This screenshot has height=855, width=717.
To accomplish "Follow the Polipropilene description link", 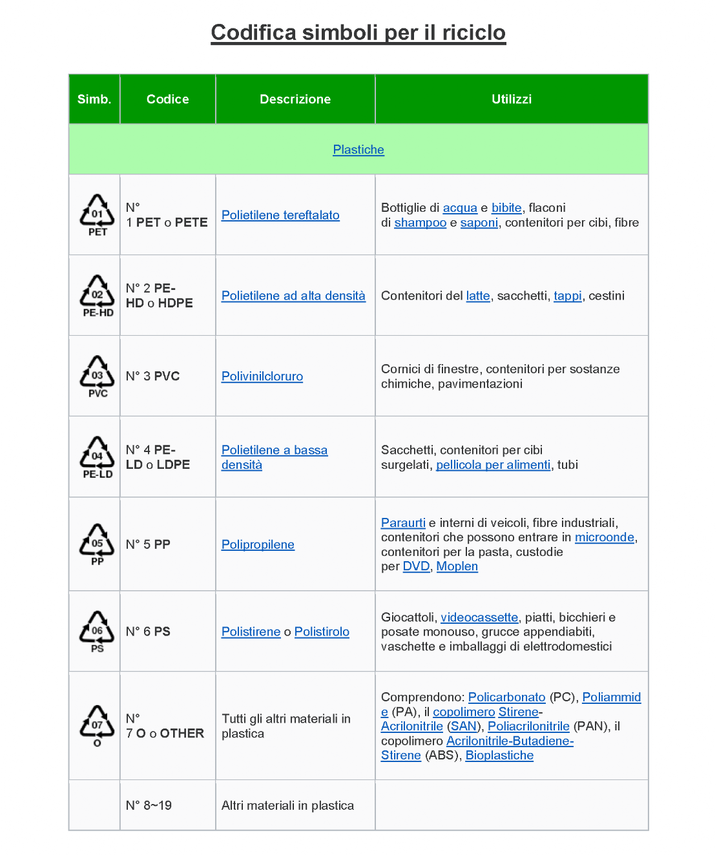I will click(258, 544).
